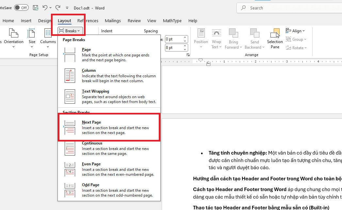The image size is (342, 210).
Task: Open the Wrap Text dropdown
Action: 216,38
